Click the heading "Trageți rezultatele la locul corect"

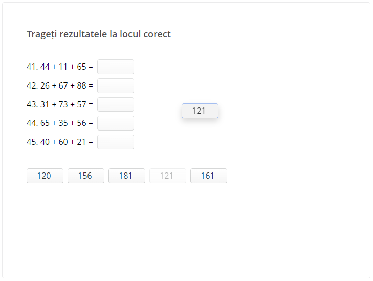click(99, 34)
